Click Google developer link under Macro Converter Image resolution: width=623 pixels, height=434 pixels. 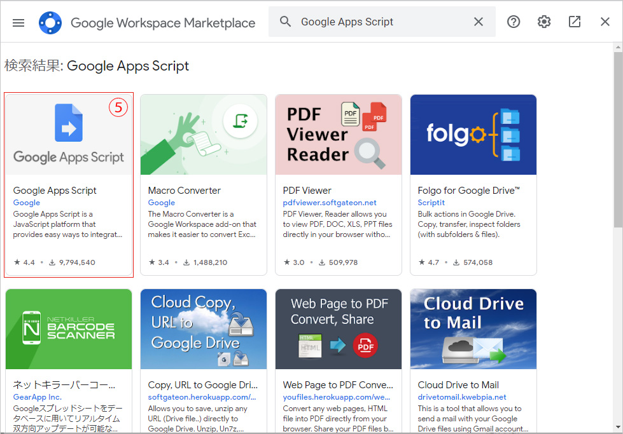click(161, 203)
